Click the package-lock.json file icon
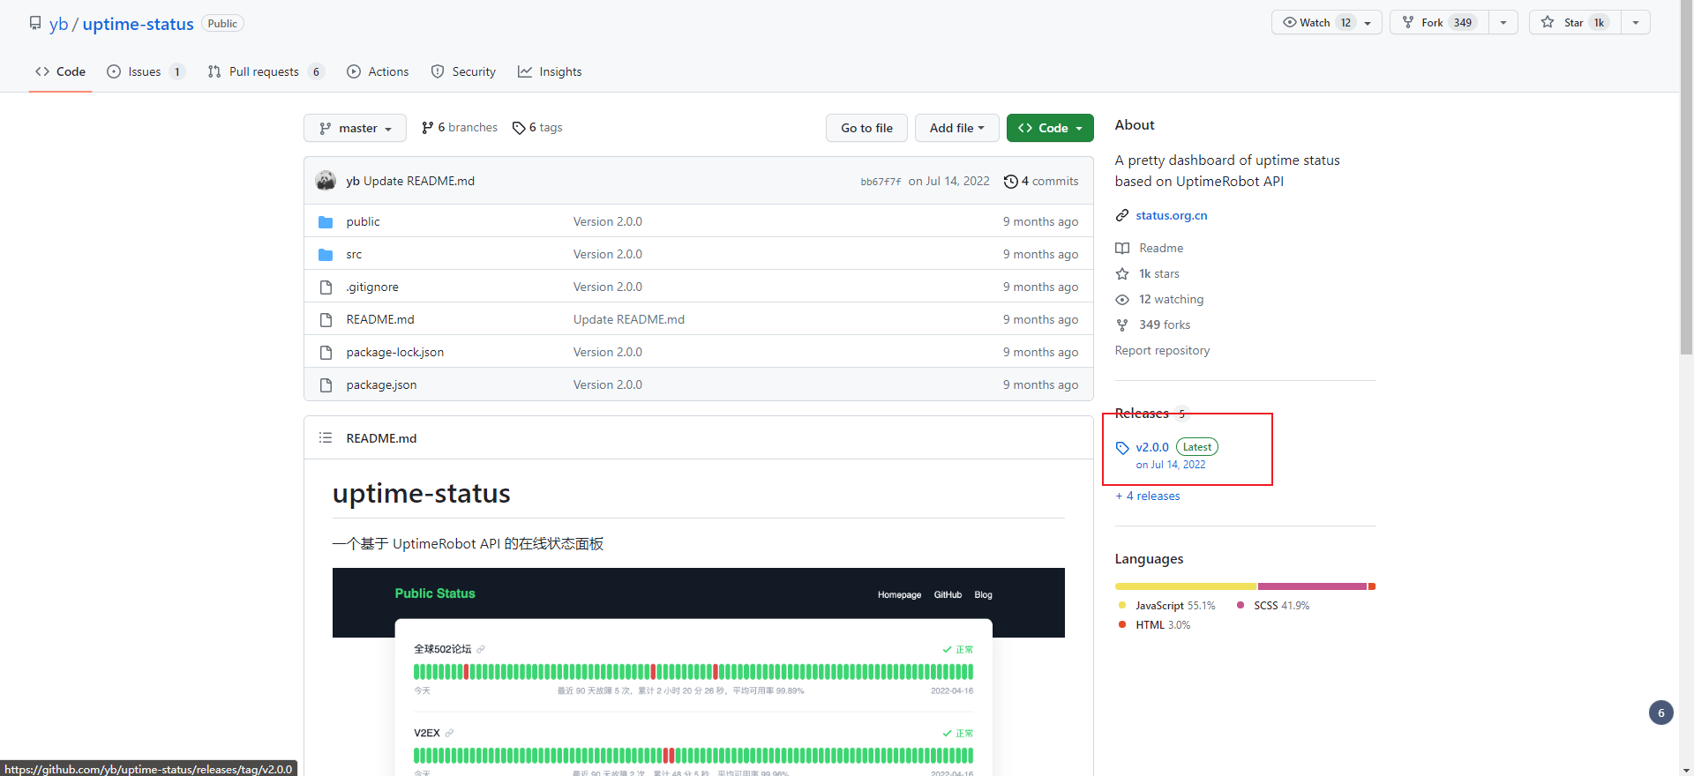 326,352
